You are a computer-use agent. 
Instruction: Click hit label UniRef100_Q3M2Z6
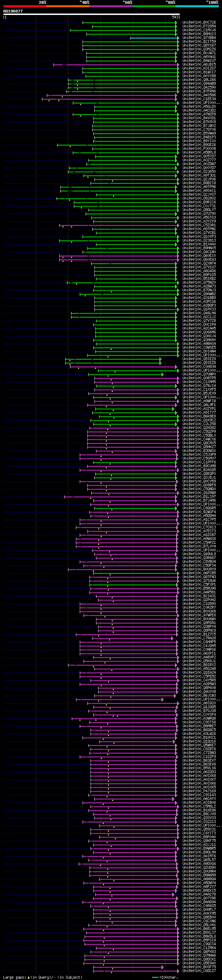[x=199, y=49]
